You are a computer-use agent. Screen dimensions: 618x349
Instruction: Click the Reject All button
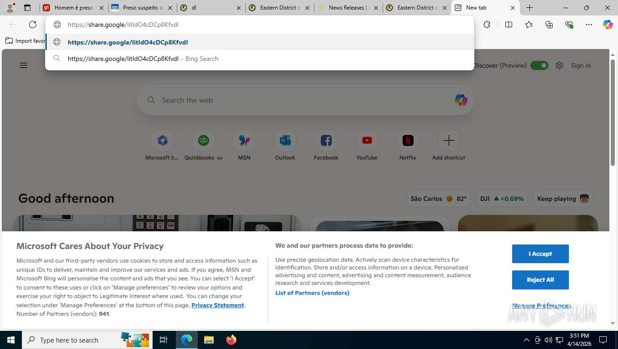click(540, 279)
